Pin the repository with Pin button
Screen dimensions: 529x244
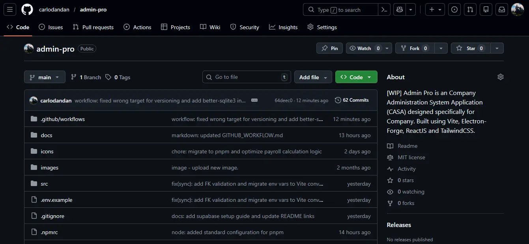click(330, 48)
